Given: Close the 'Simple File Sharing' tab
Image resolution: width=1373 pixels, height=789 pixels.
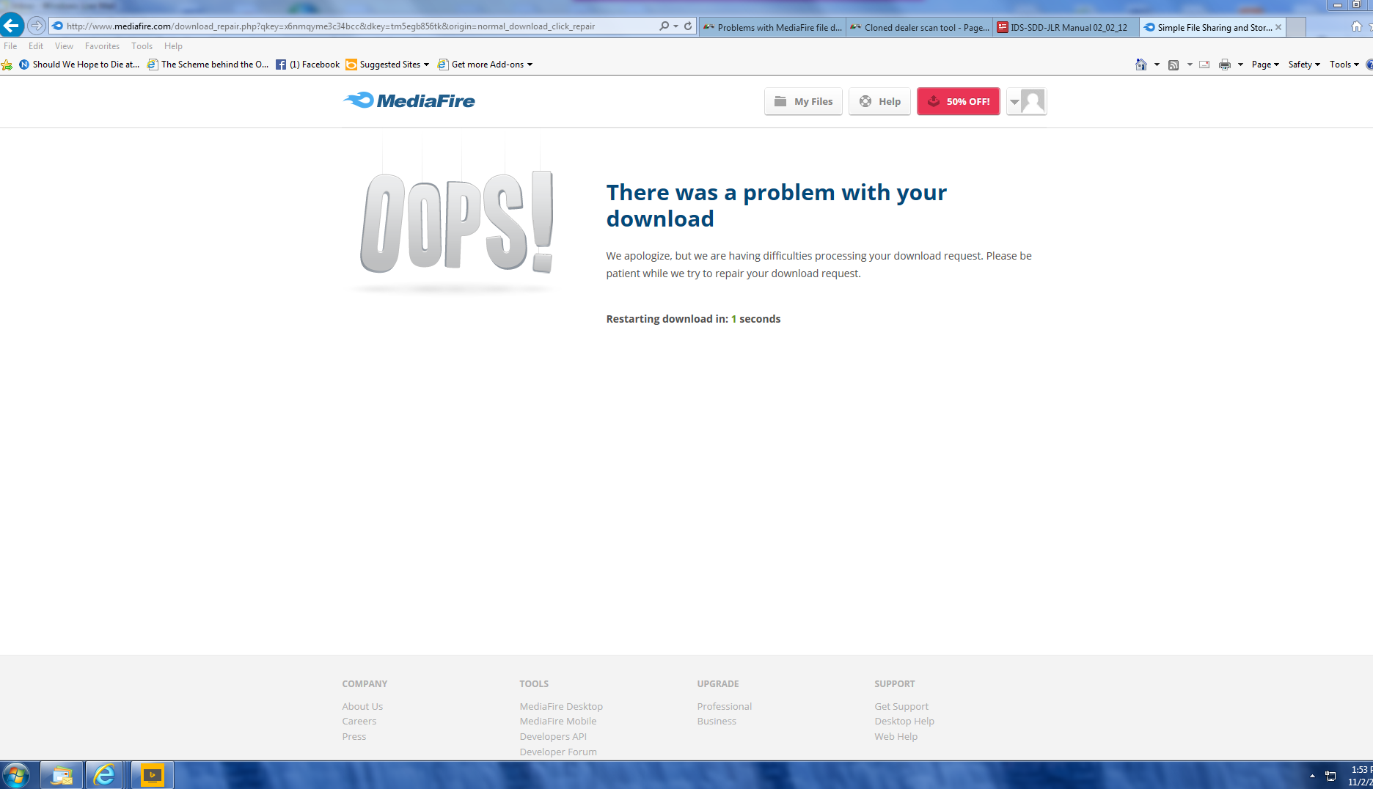Looking at the screenshot, I should (1278, 27).
